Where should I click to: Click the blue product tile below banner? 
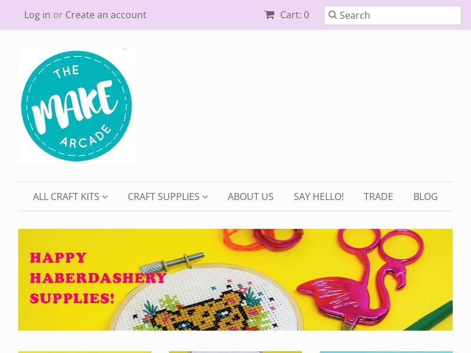386,352
